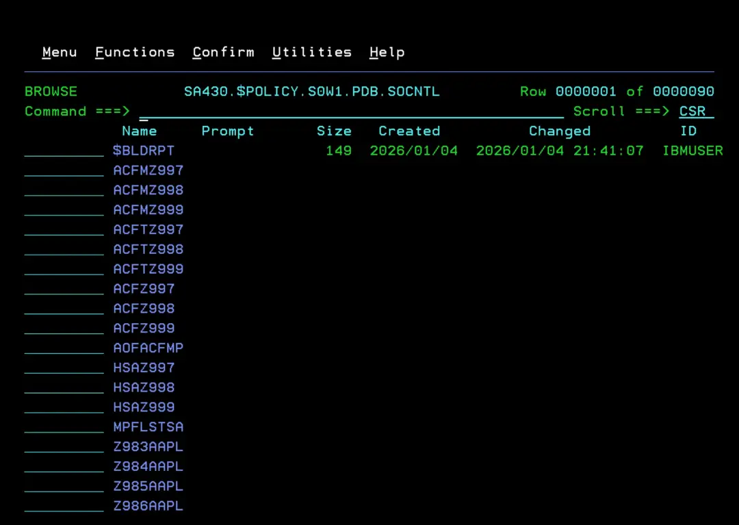Select member name $BLDRPT

point(144,151)
